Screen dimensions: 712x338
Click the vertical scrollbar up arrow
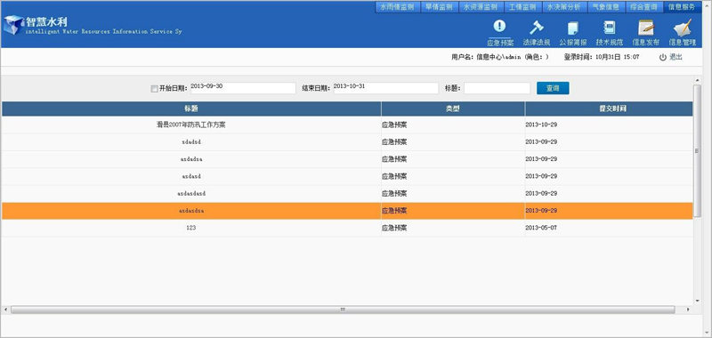[x=698, y=81]
